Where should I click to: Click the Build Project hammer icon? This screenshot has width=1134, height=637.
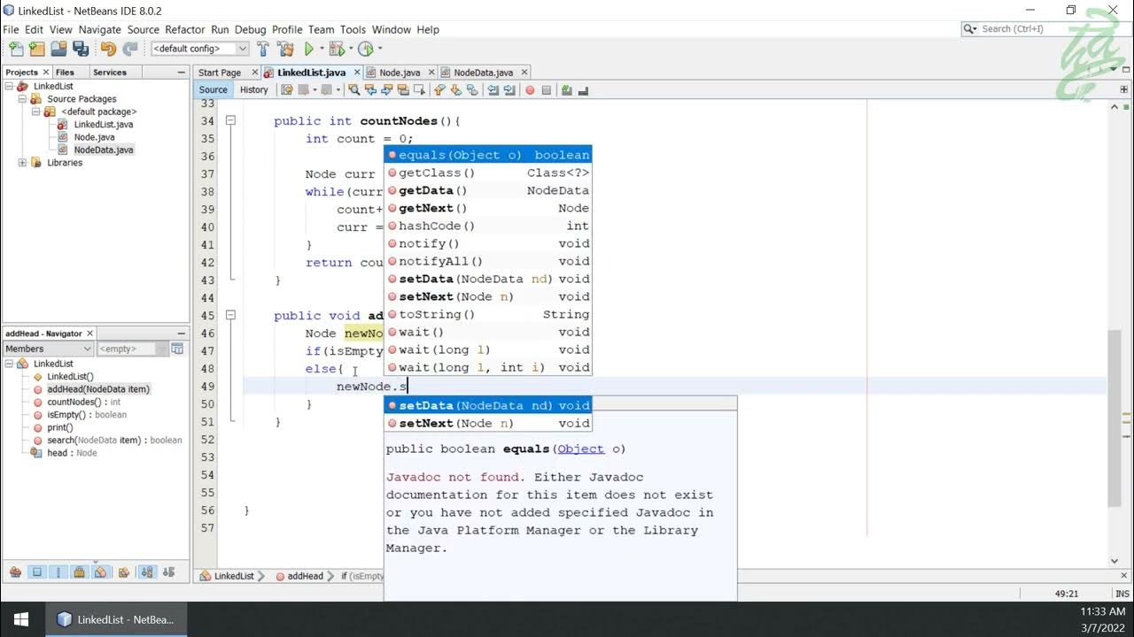point(263,49)
